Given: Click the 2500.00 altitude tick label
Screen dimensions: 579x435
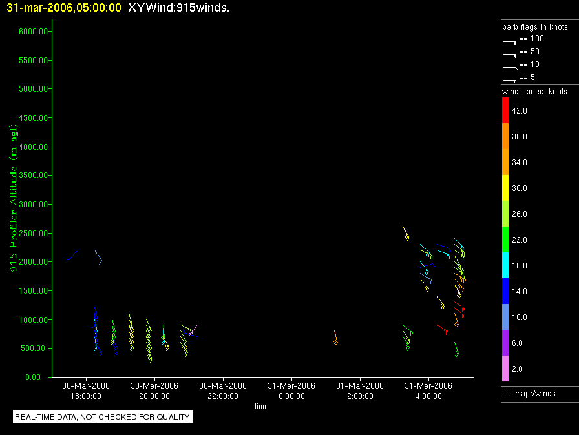Looking at the screenshot, I should [x=33, y=234].
